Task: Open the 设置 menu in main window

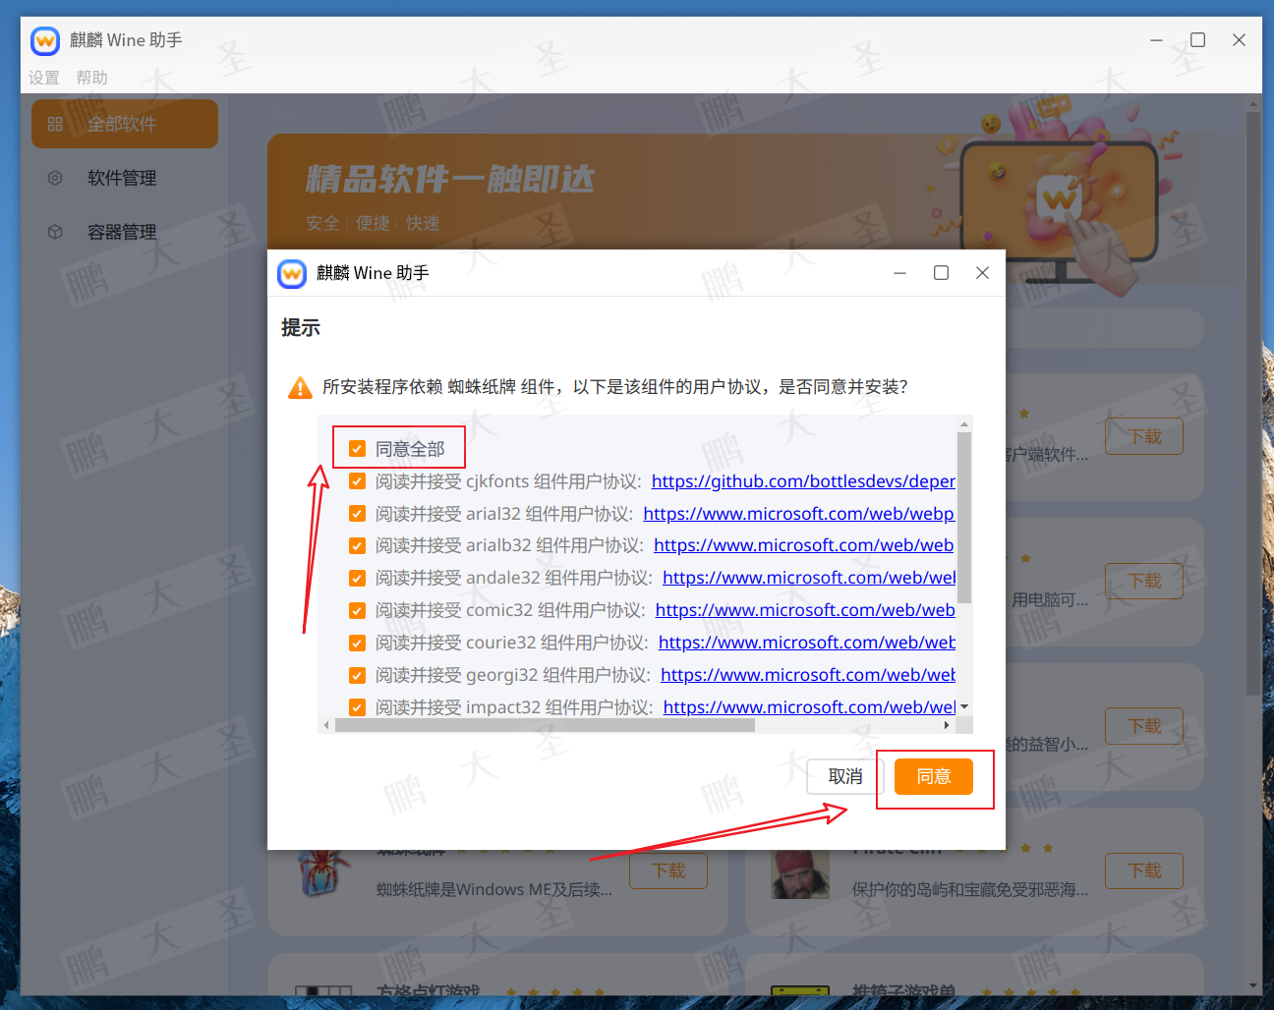Action: pos(44,78)
